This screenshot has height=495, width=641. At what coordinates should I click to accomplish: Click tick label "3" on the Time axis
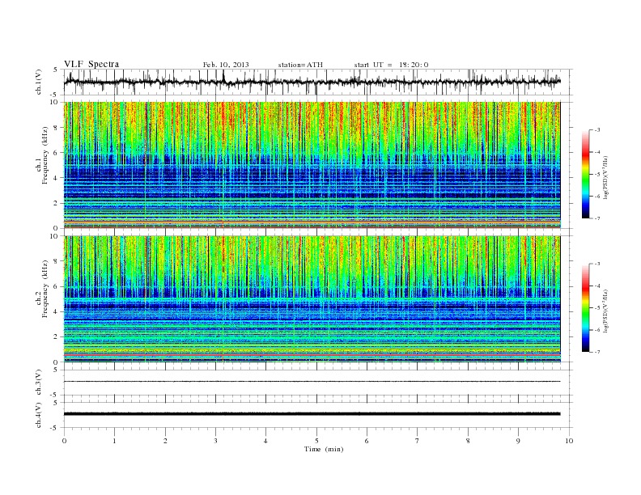(215, 441)
